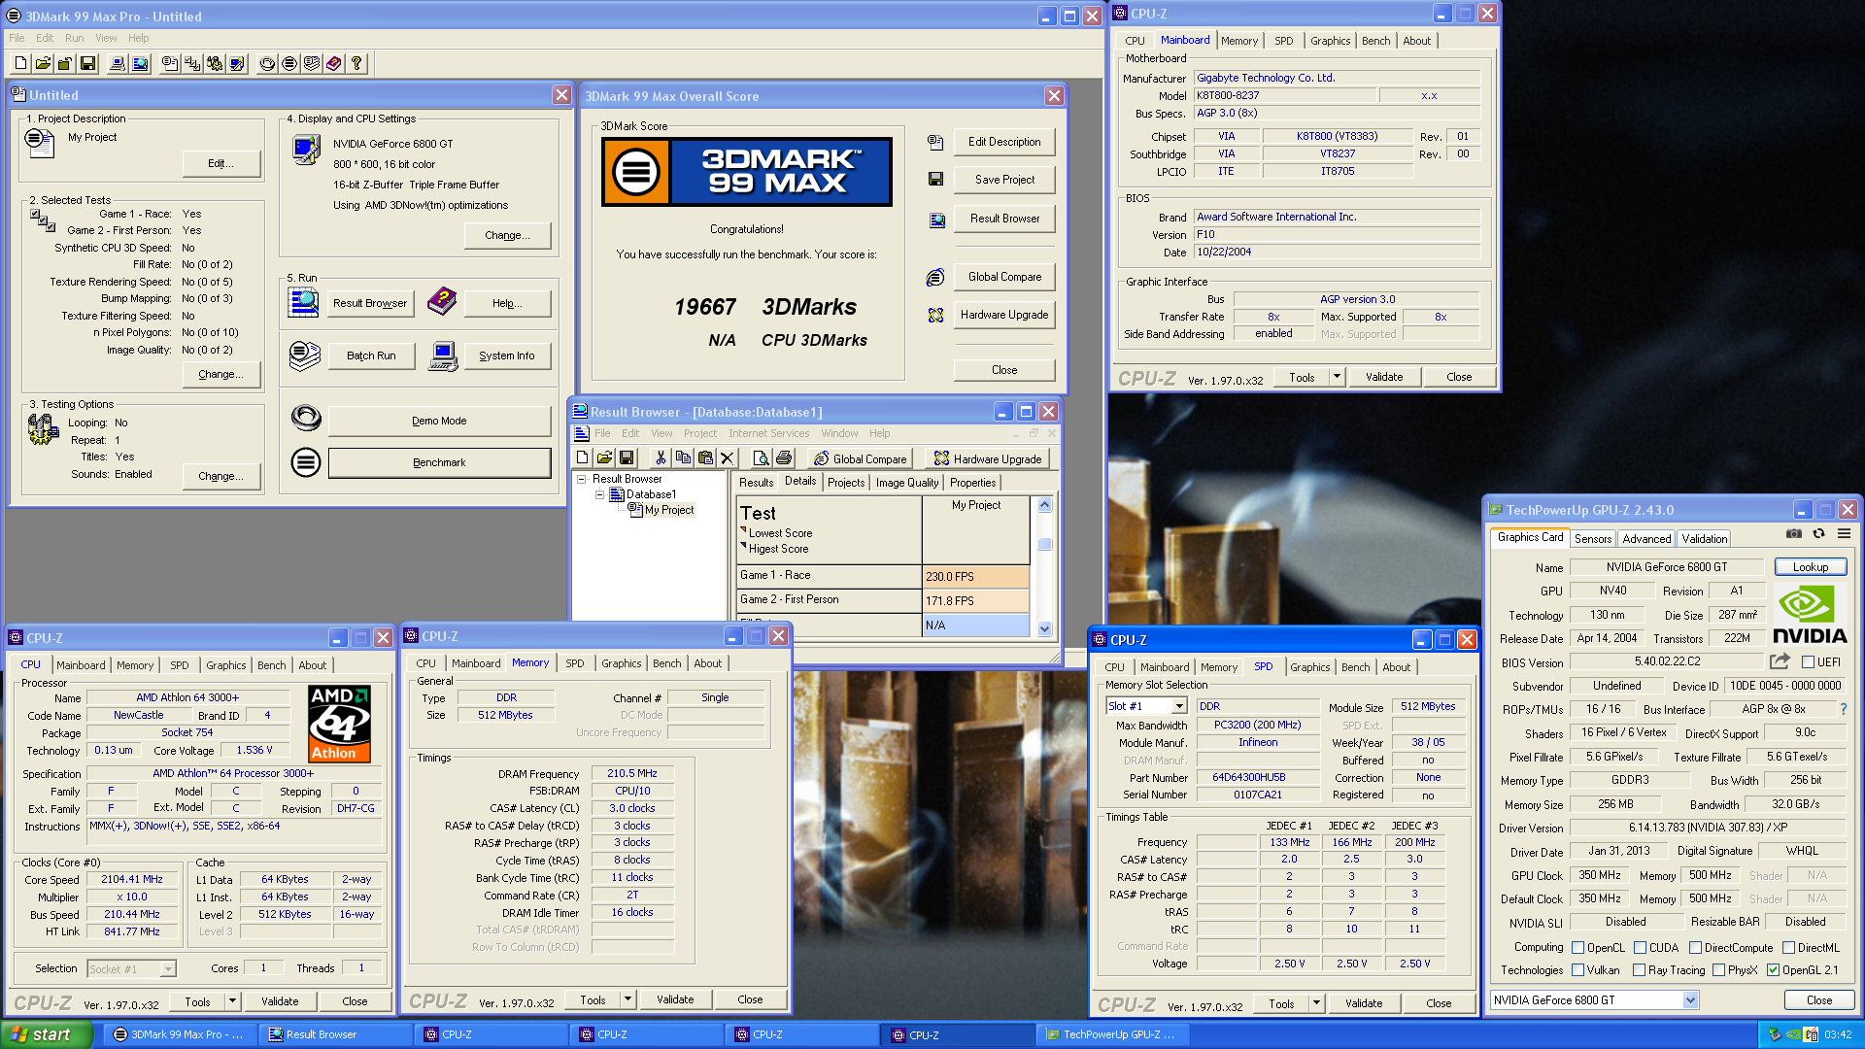Click the NVIDIA logo in GPU-Z
The image size is (1865, 1049).
[1811, 613]
